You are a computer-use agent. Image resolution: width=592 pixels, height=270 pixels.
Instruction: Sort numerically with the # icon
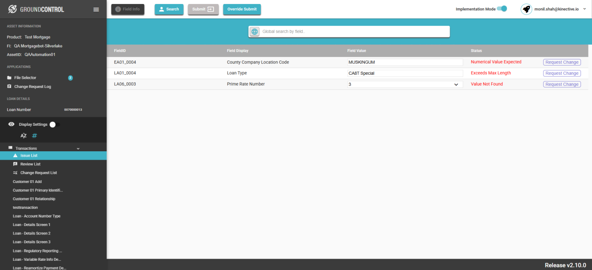pyautogui.click(x=35, y=136)
